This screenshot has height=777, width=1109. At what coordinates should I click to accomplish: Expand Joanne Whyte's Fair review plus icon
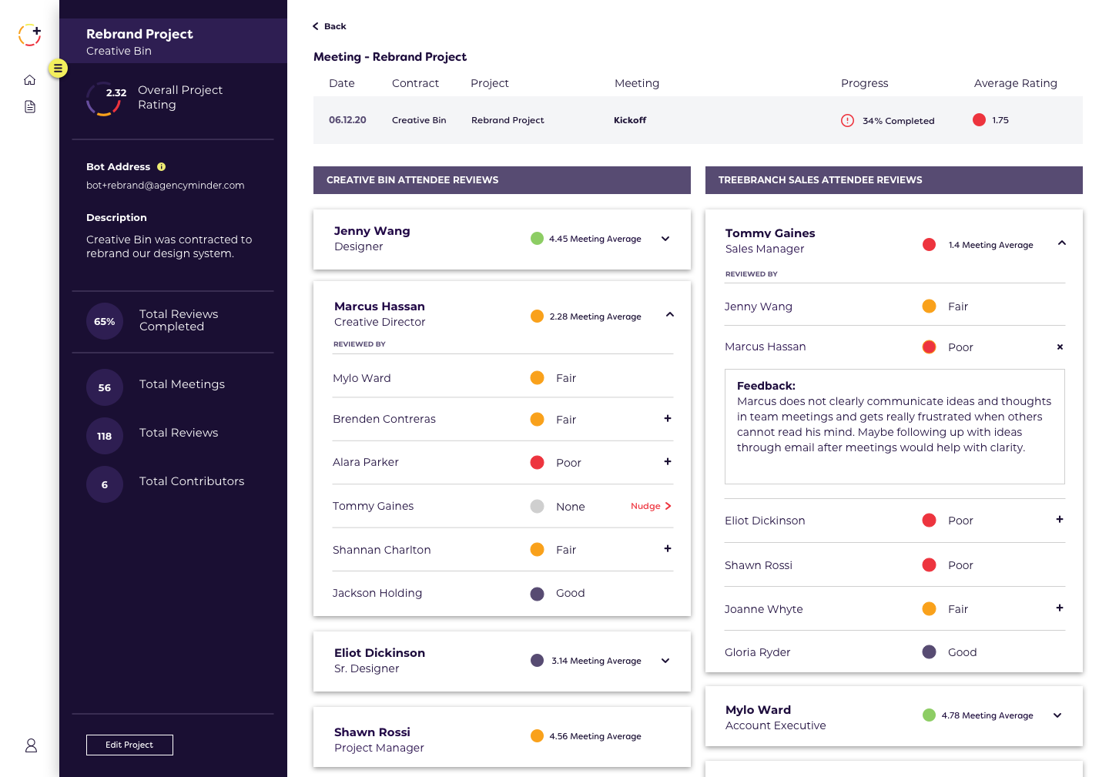click(1060, 608)
